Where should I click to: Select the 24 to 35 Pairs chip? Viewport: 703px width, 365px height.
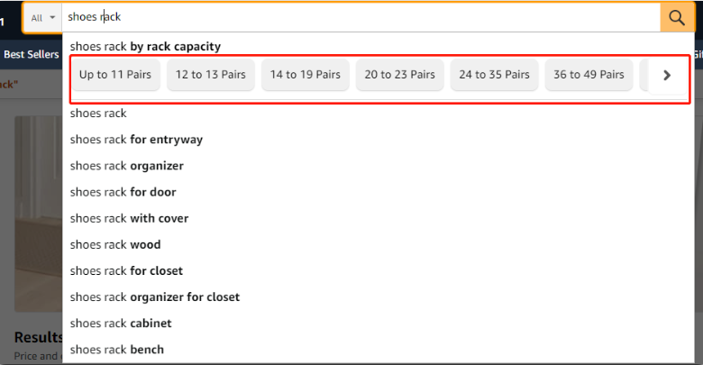tap(494, 75)
